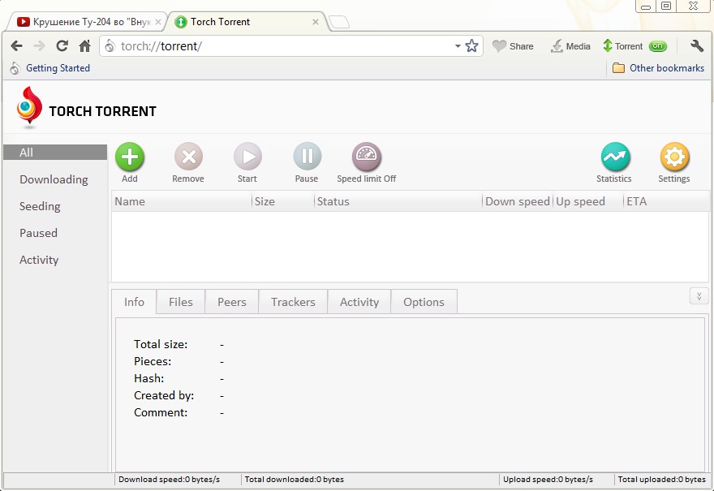
Task: Click the Start torrent icon
Action: (x=247, y=156)
